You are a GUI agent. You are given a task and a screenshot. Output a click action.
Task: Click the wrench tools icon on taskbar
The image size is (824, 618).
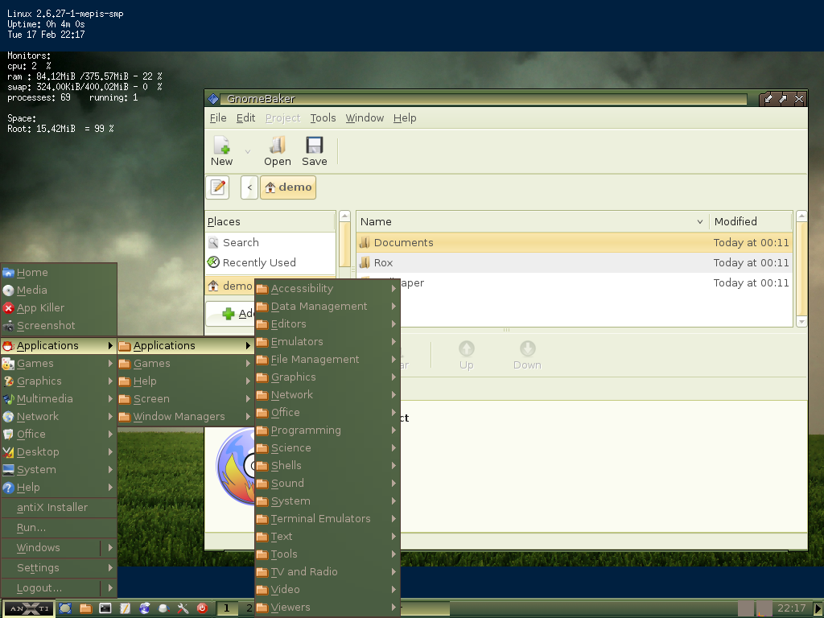pyautogui.click(x=183, y=608)
